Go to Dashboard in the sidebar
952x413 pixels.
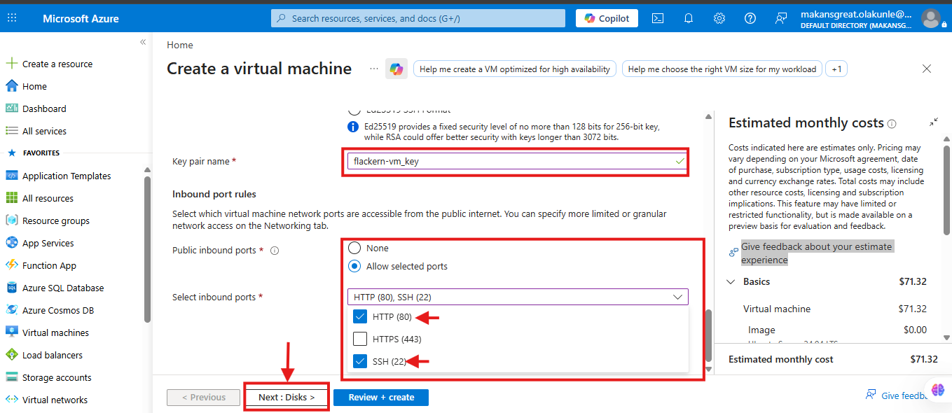[x=44, y=108]
